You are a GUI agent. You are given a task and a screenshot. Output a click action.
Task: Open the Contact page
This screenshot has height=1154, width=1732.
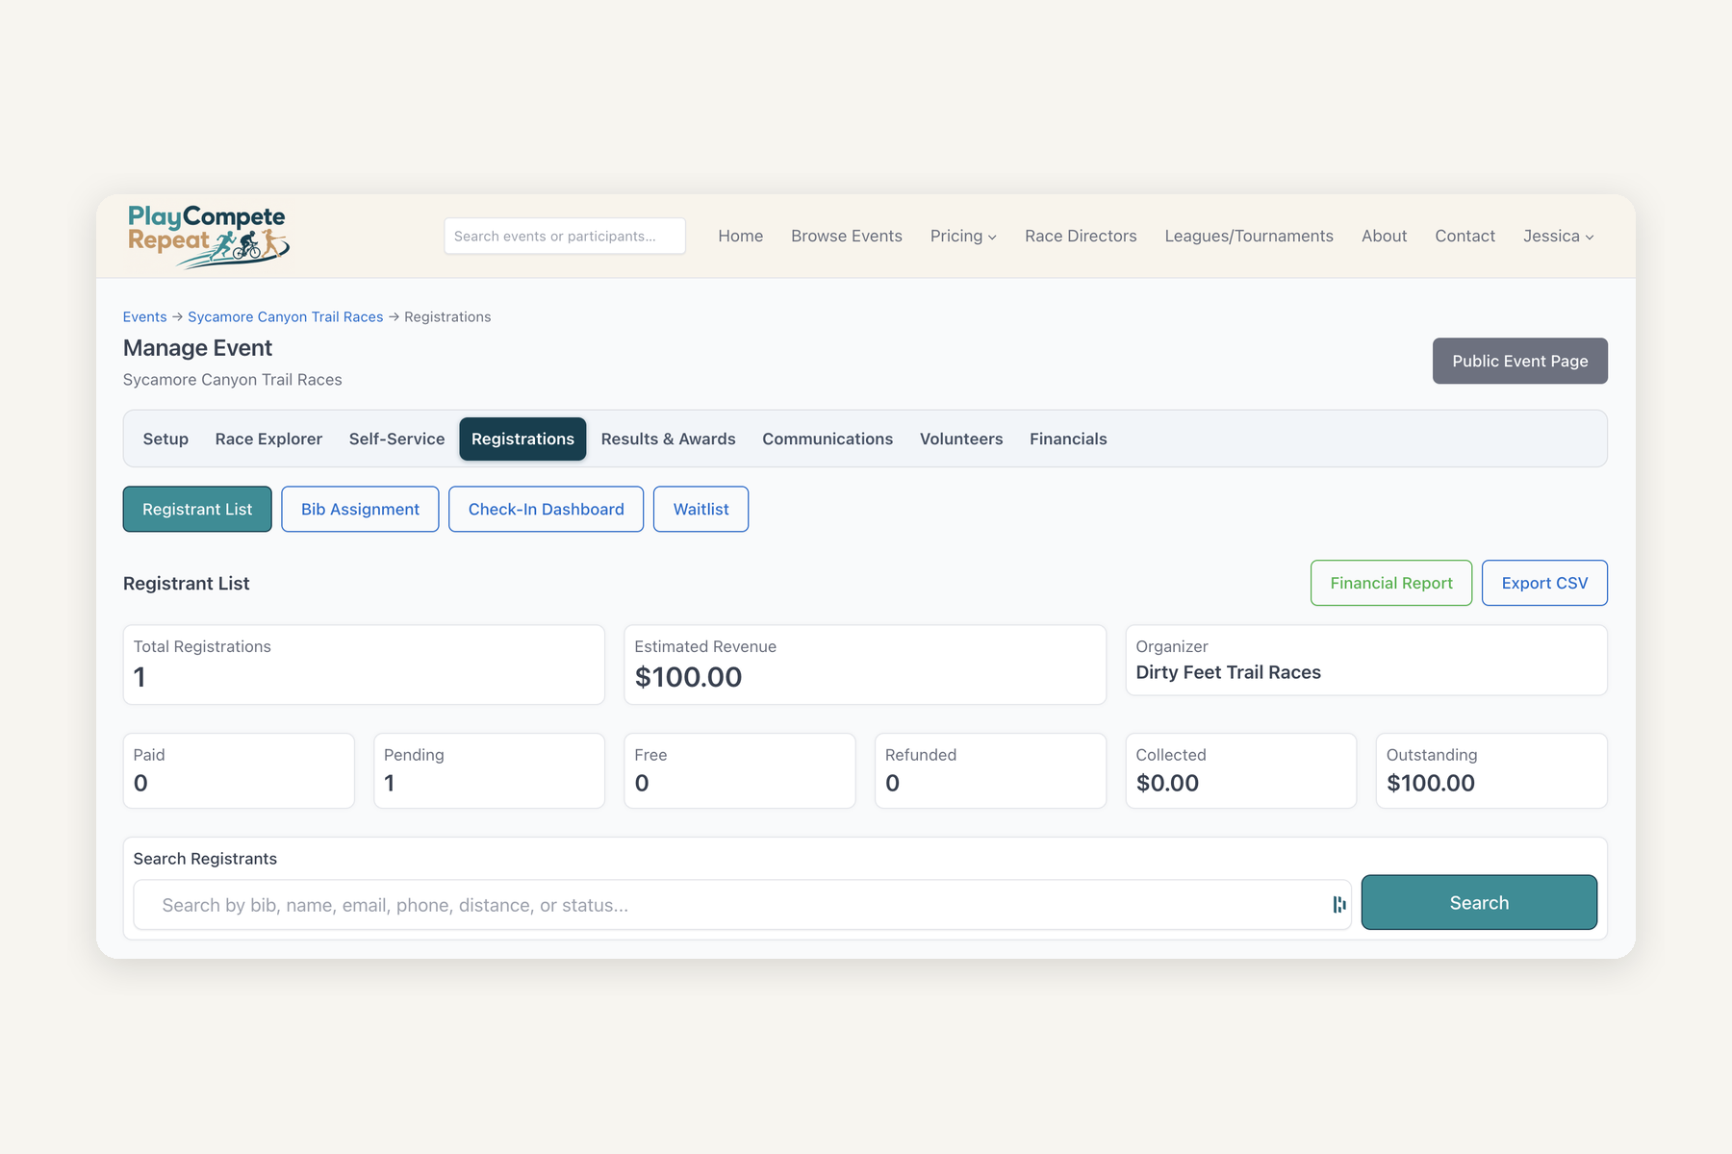tap(1465, 237)
